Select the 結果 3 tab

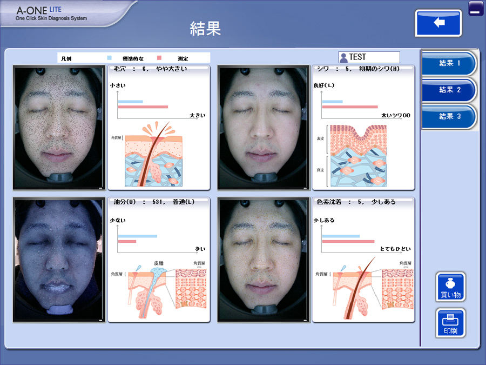449,116
